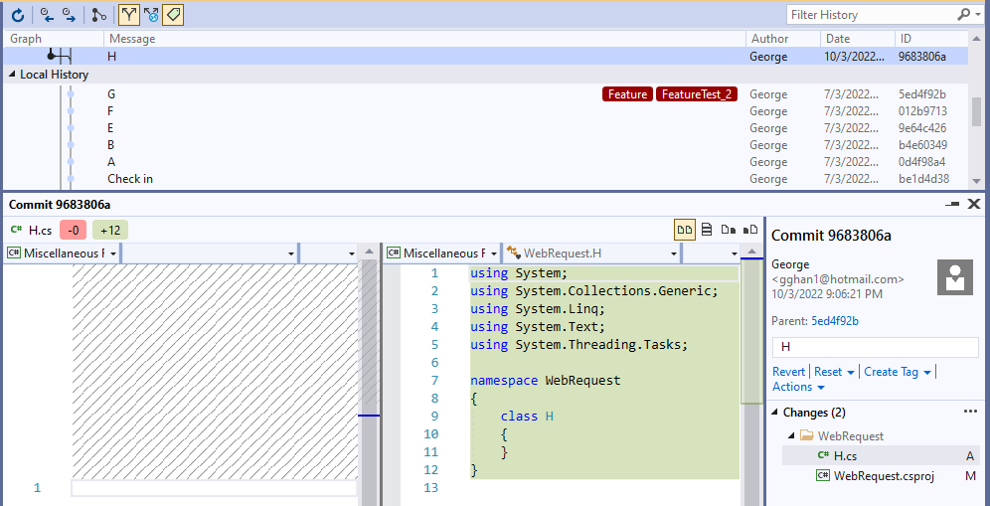Click the author avatar picture
This screenshot has height=506, width=990.
pos(954,277)
